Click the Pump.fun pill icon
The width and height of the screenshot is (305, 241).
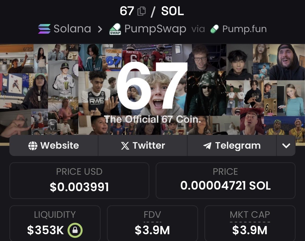[215, 29]
